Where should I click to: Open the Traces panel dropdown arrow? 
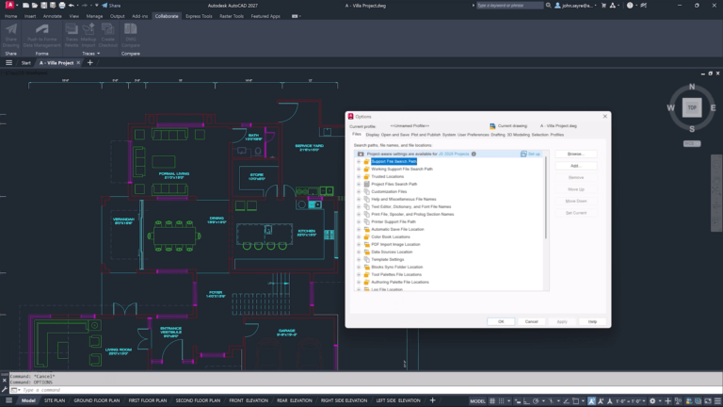click(x=99, y=54)
